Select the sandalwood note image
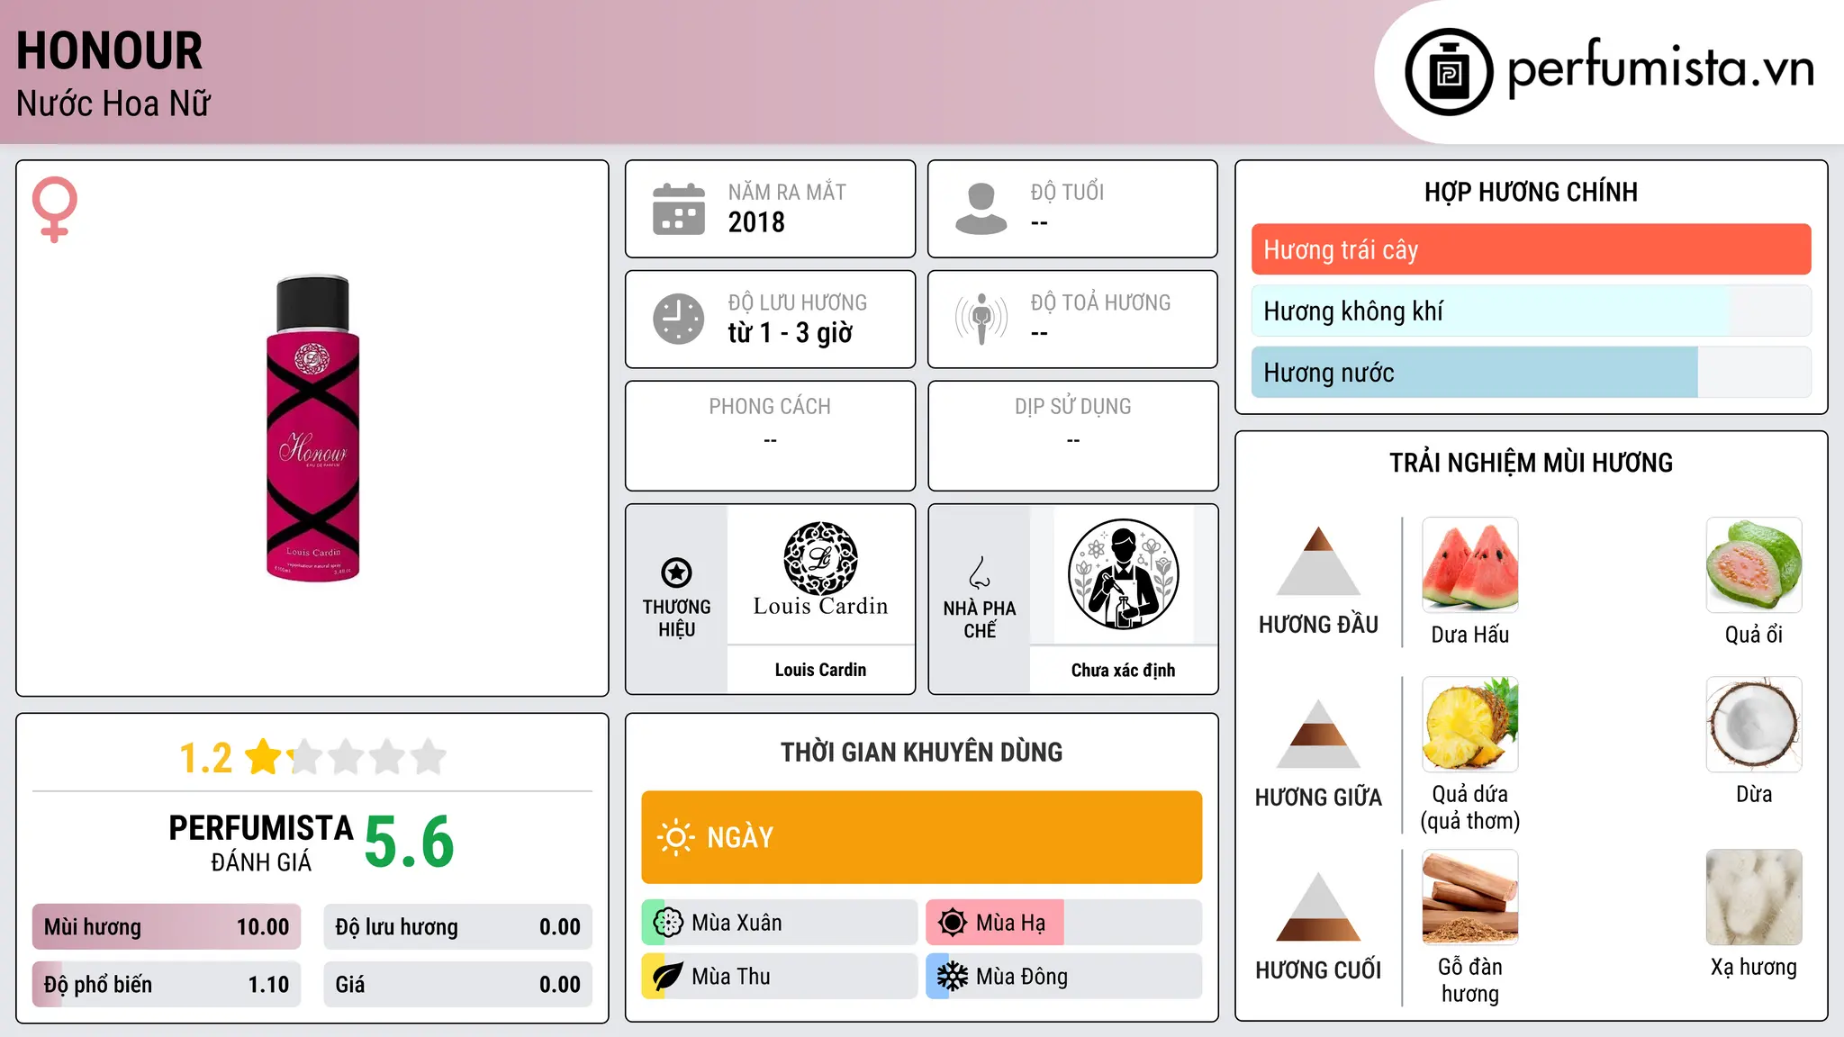1844x1037 pixels. coord(1470,897)
